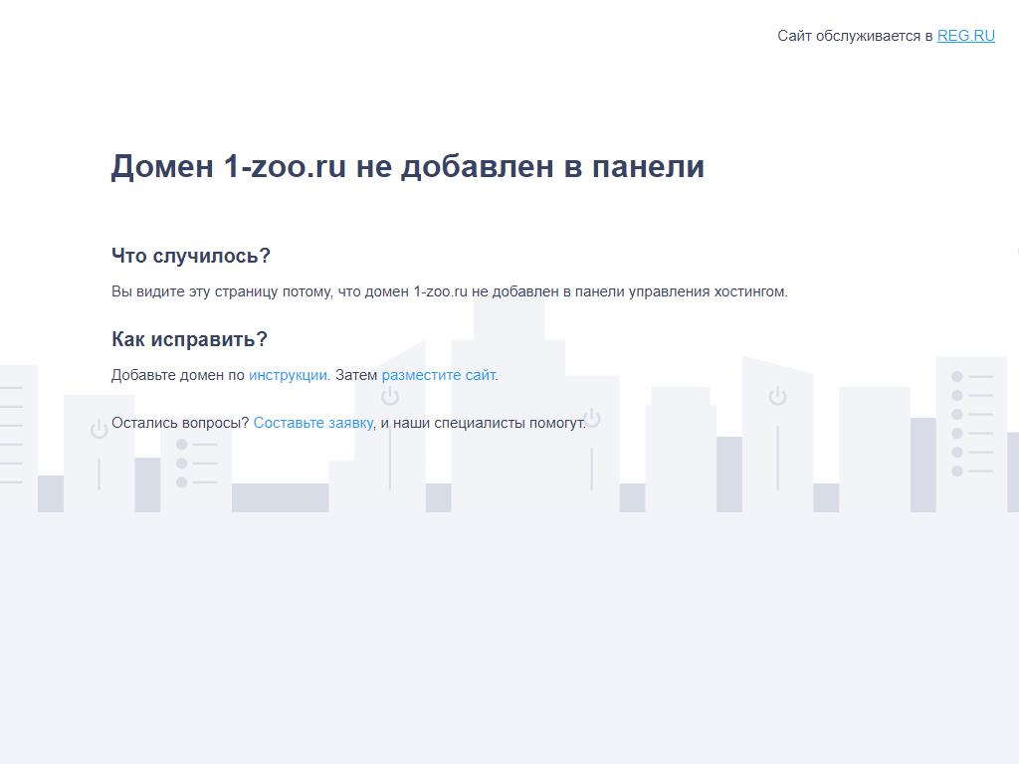Click power icon right after помогут text
The image size is (1019, 764).
tap(592, 417)
